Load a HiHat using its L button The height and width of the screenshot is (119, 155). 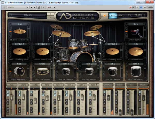click(10, 24)
